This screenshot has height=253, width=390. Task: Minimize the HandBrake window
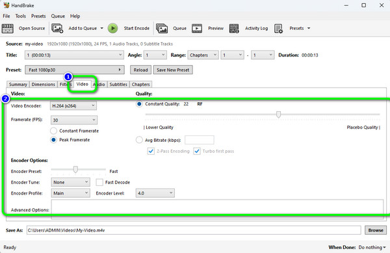[346, 5]
